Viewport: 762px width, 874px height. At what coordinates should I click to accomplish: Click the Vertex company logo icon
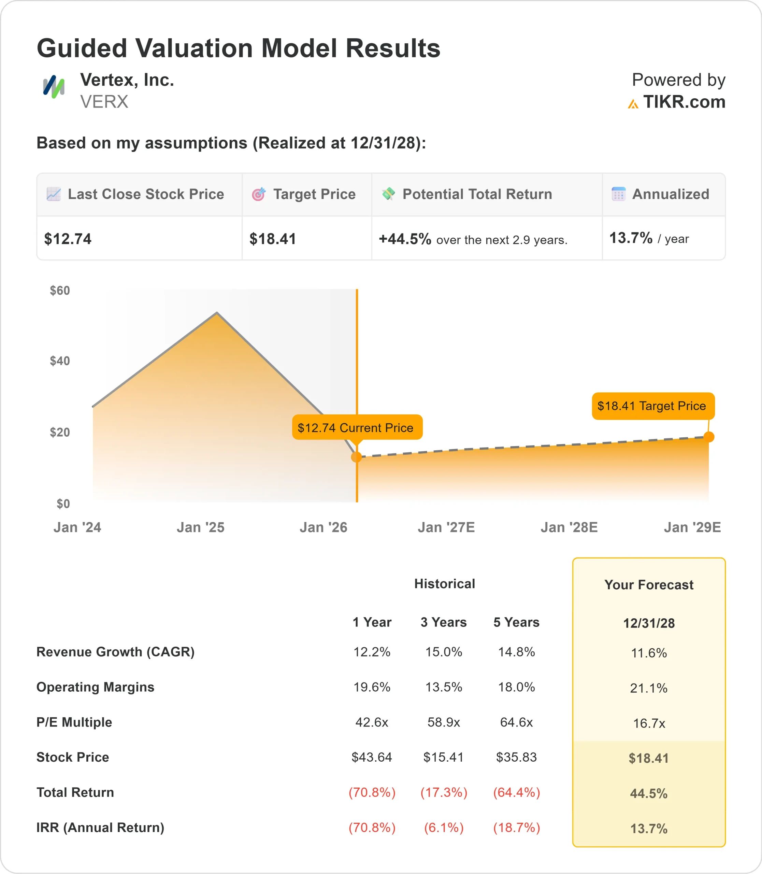(54, 87)
